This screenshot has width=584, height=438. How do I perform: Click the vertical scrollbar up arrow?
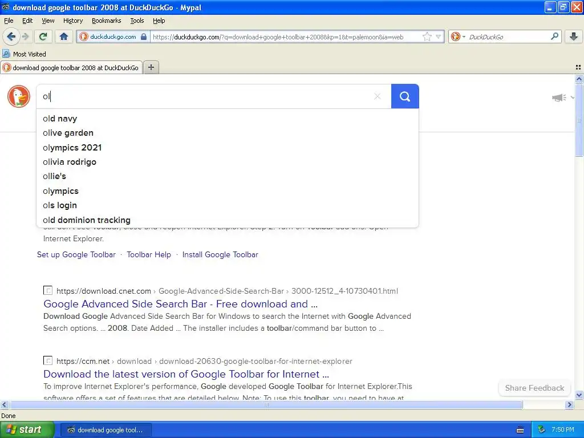(x=579, y=79)
